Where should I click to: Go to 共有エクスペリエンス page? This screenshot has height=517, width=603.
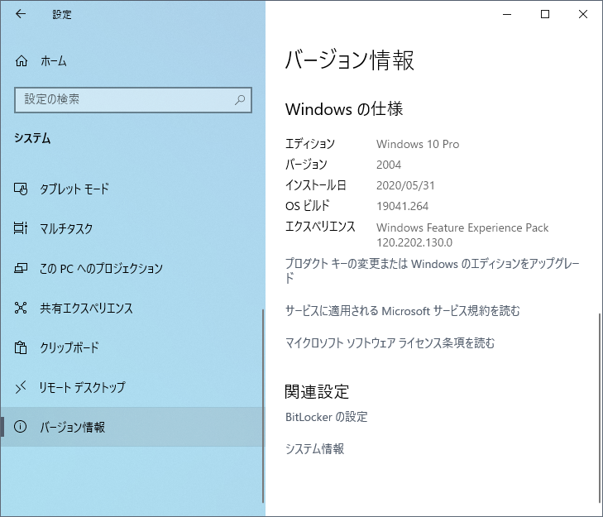tap(132, 308)
